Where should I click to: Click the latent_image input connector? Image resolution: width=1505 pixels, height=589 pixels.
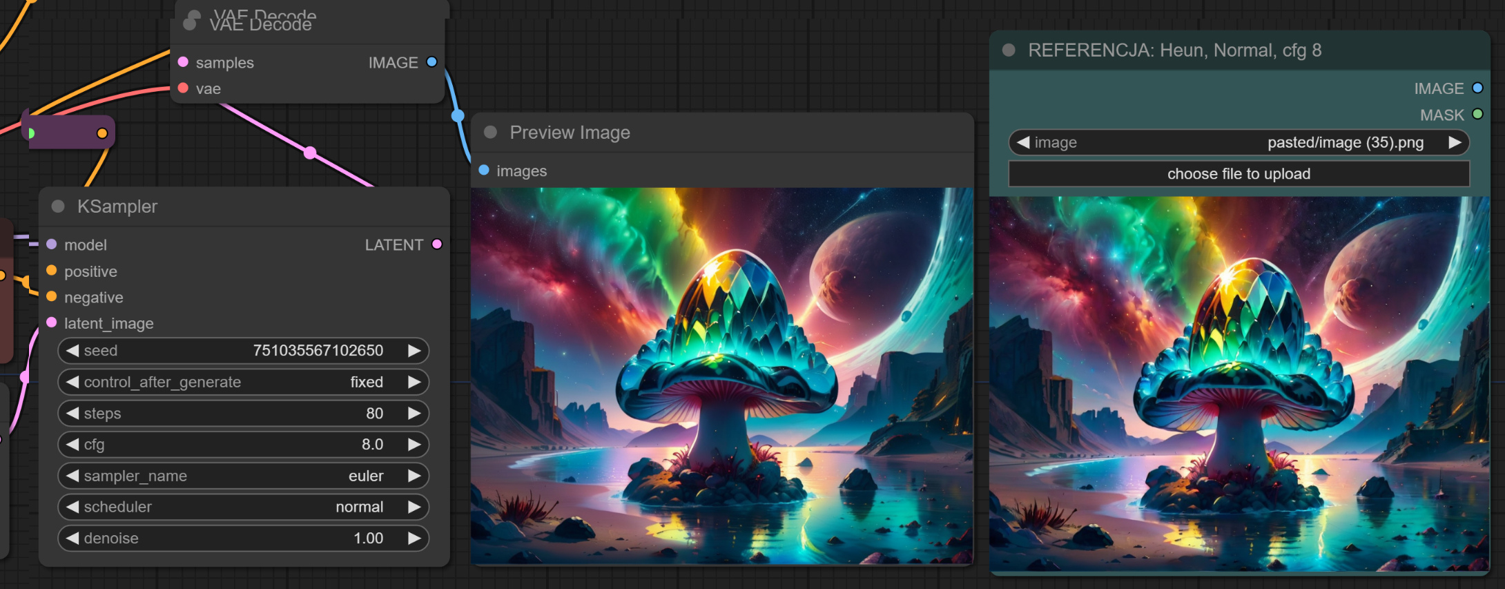pyautogui.click(x=52, y=323)
